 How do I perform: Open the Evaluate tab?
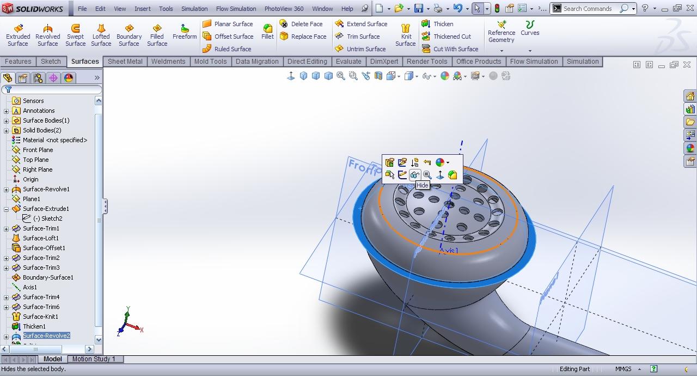(x=348, y=62)
